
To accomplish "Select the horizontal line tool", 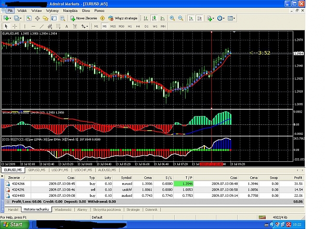I will (33, 27).
